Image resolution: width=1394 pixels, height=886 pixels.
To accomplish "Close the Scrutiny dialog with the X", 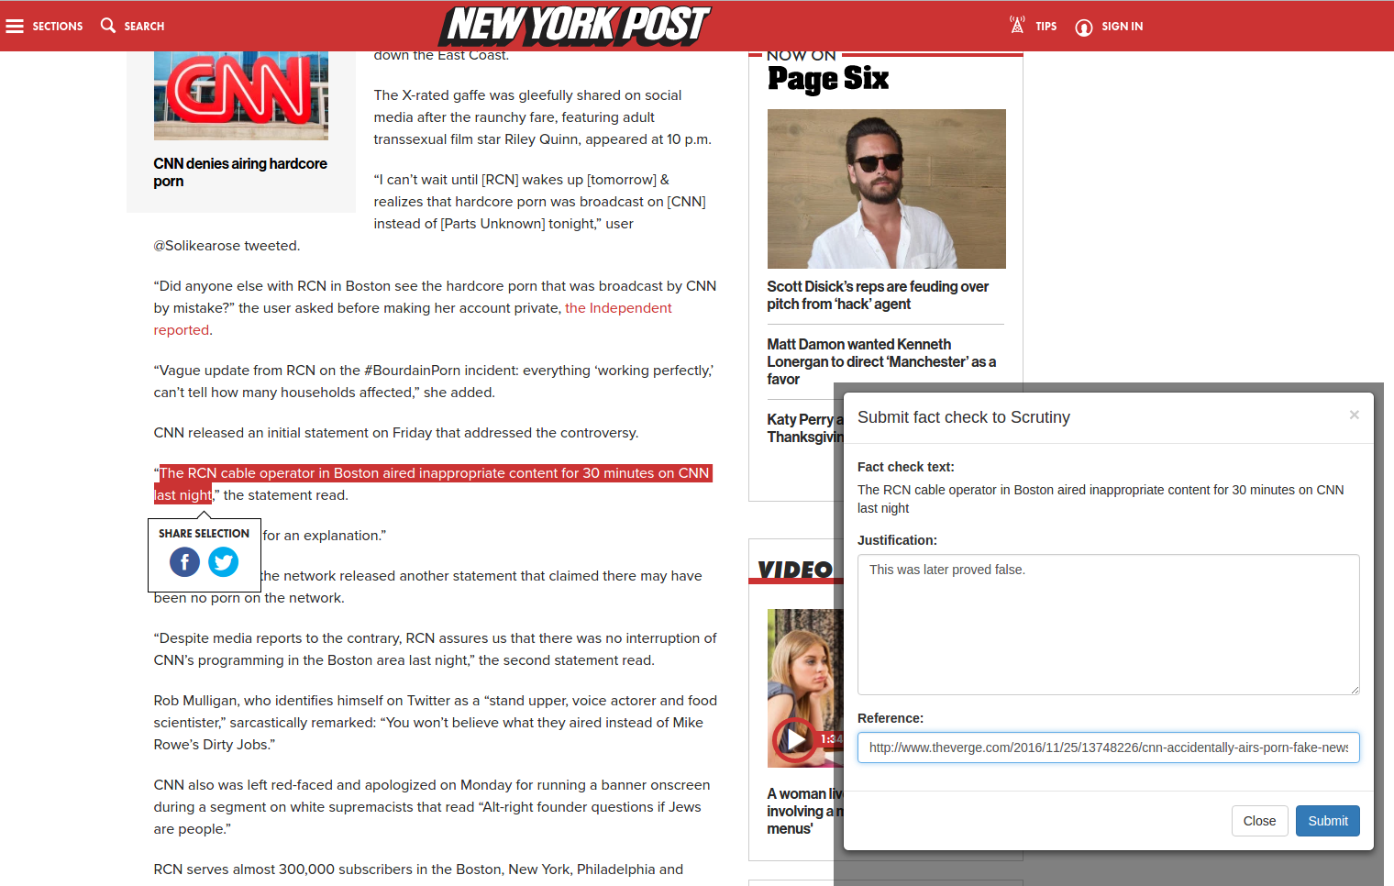I will [x=1354, y=415].
